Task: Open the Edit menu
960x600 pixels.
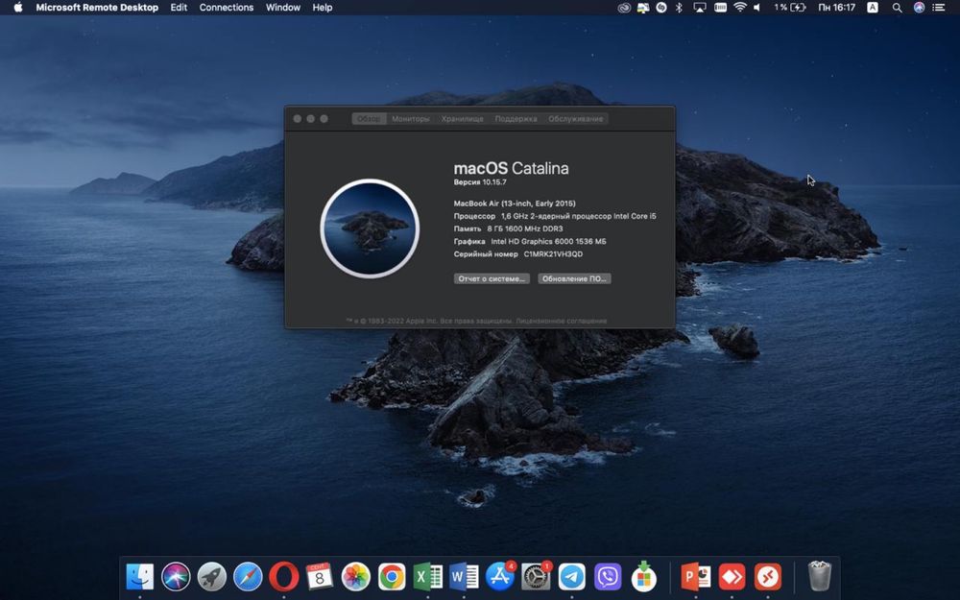Action: tap(179, 8)
